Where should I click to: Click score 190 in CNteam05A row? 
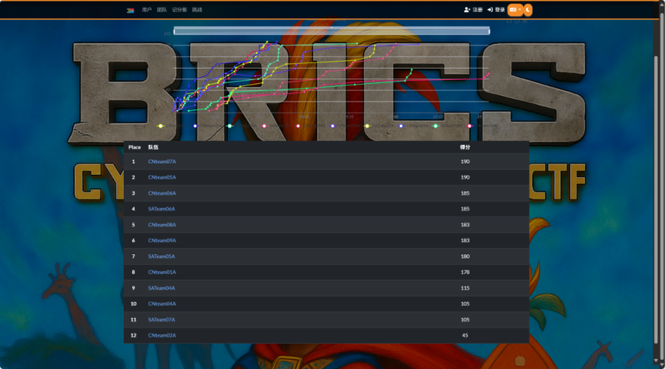click(465, 177)
